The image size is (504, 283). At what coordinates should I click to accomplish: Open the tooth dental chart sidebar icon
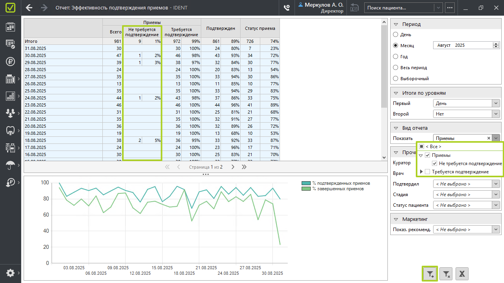click(x=10, y=130)
